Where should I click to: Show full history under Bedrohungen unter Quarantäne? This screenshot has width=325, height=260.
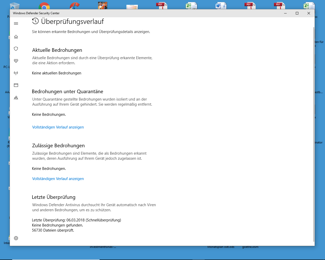pyautogui.click(x=58, y=127)
